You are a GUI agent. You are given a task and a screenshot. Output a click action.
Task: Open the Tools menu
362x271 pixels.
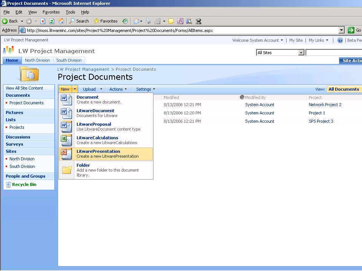click(x=71, y=12)
